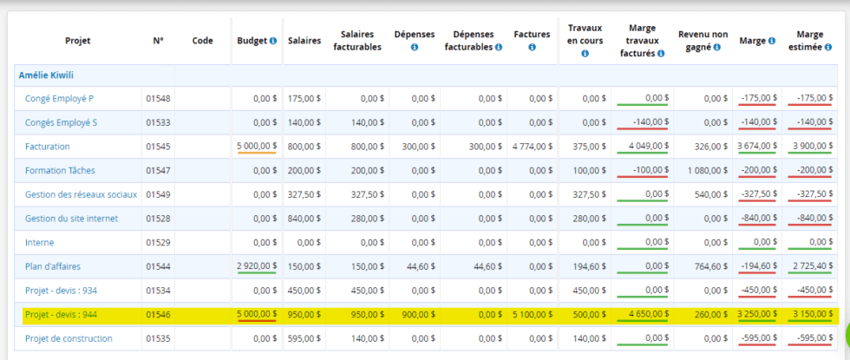Open Gestion des réseaux sociaux project

point(81,194)
